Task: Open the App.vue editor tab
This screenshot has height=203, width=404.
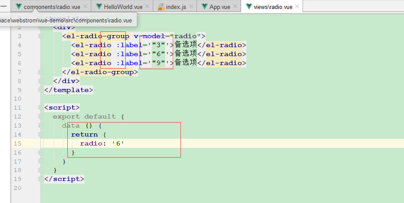Action: point(220,7)
